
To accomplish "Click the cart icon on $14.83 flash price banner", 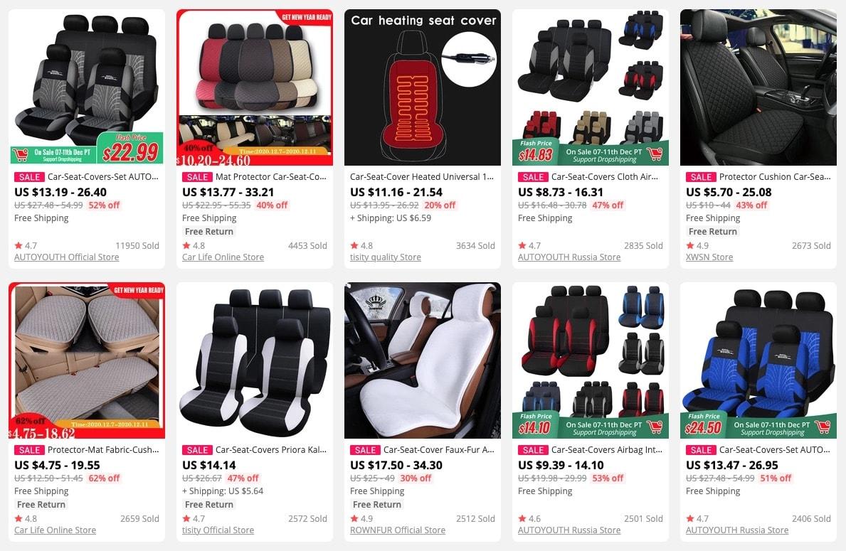I will point(655,154).
